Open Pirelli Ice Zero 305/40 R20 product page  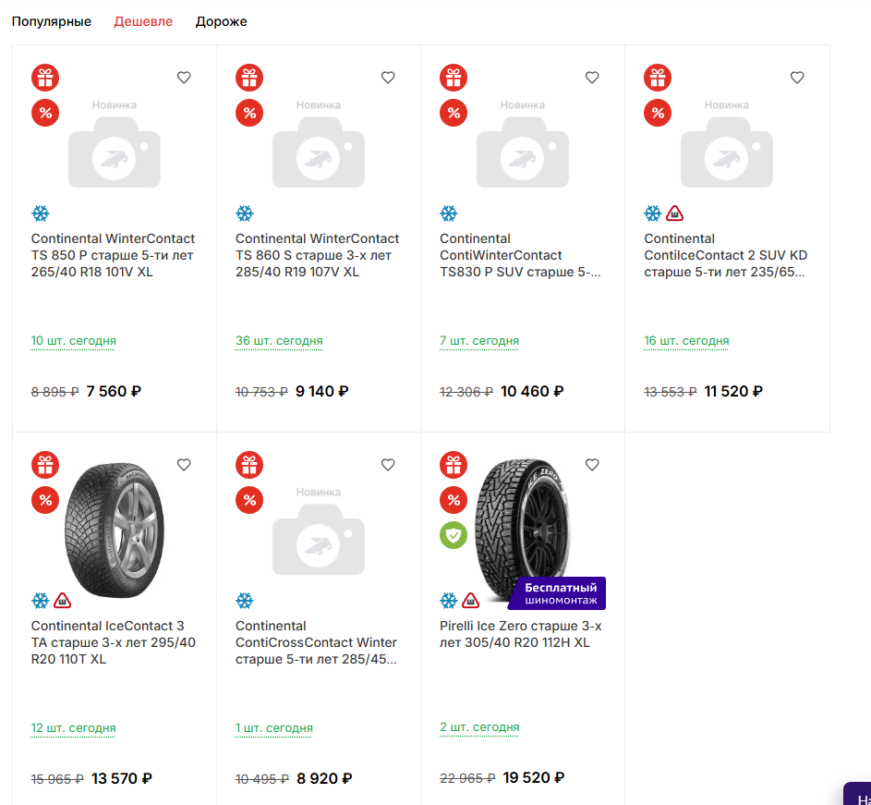coord(520,634)
